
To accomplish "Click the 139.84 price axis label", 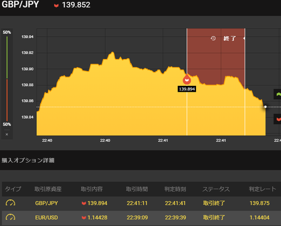I will tap(28, 117).
